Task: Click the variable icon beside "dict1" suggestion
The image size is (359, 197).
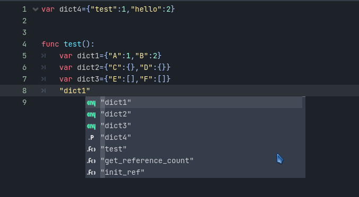Action: coord(91,103)
